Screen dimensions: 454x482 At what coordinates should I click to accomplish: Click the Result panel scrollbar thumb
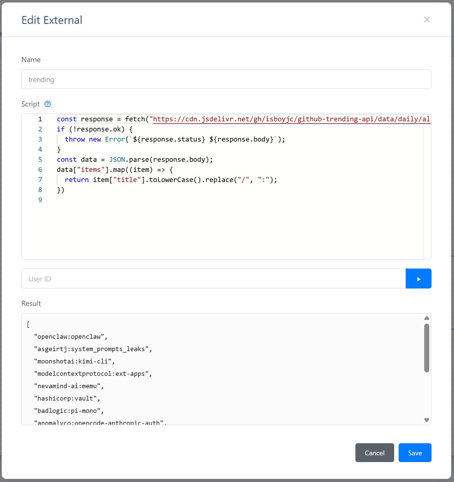coord(427,348)
